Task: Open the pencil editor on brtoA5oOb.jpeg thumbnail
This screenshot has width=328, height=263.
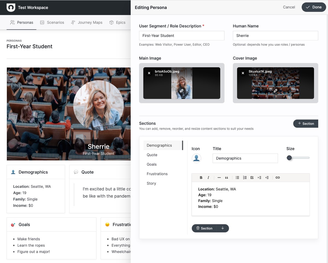Action: (182, 90)
